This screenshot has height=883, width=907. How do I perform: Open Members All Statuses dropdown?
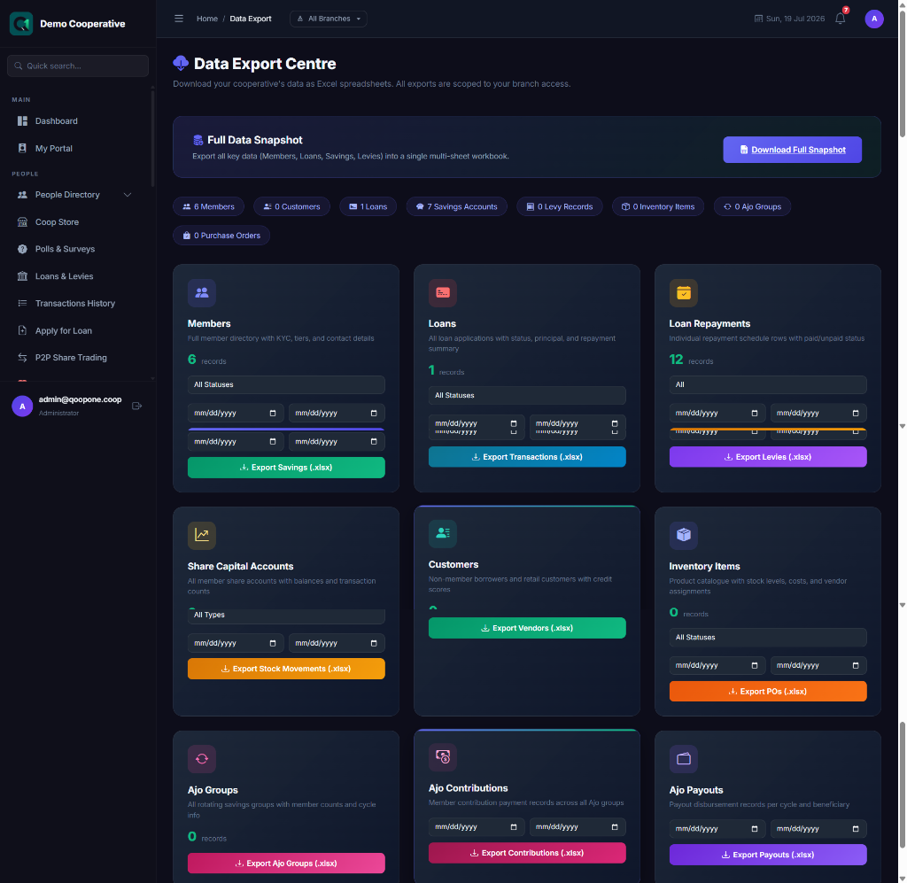pyautogui.click(x=286, y=384)
